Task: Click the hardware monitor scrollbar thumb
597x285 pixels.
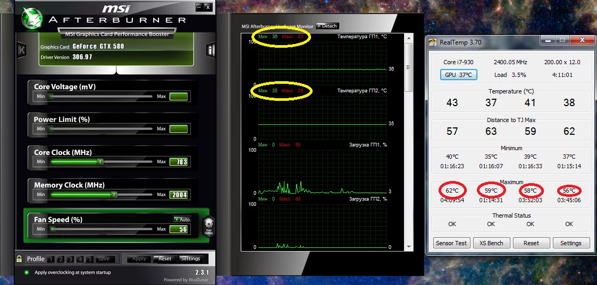Action: tap(409, 67)
